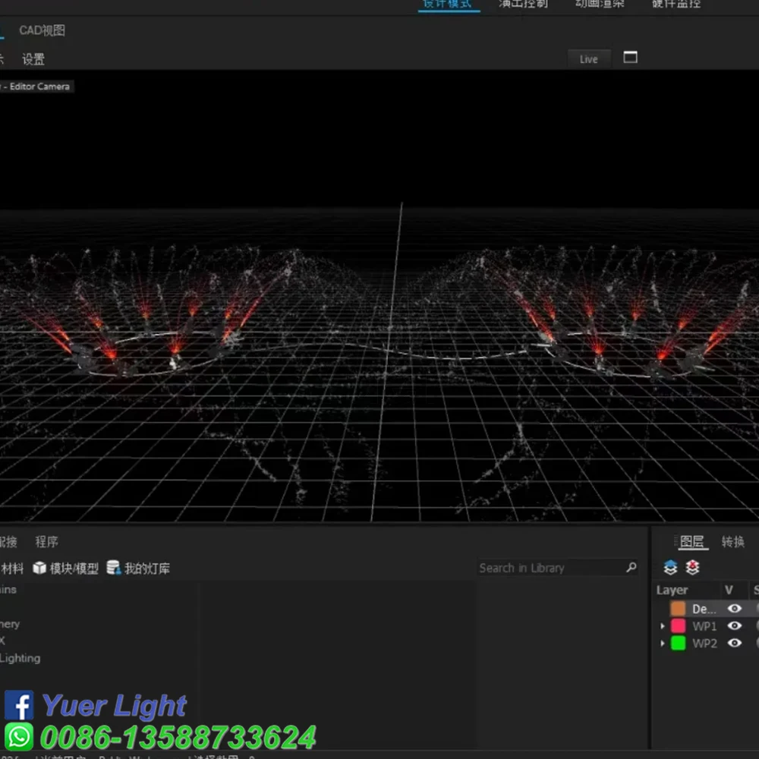Screen dimensions: 759x759
Task: Click the V column header
Action: 729,590
